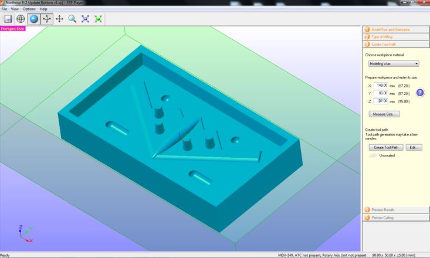The image size is (430, 258).
Task: Click the fit-to-screen blue arrows icon
Action: pyautogui.click(x=85, y=19)
